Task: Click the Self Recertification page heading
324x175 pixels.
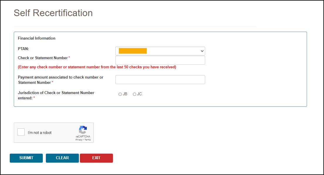Action: coord(53,13)
